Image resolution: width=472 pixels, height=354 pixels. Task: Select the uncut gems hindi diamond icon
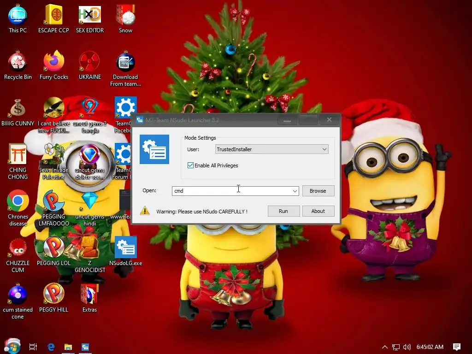(90, 209)
